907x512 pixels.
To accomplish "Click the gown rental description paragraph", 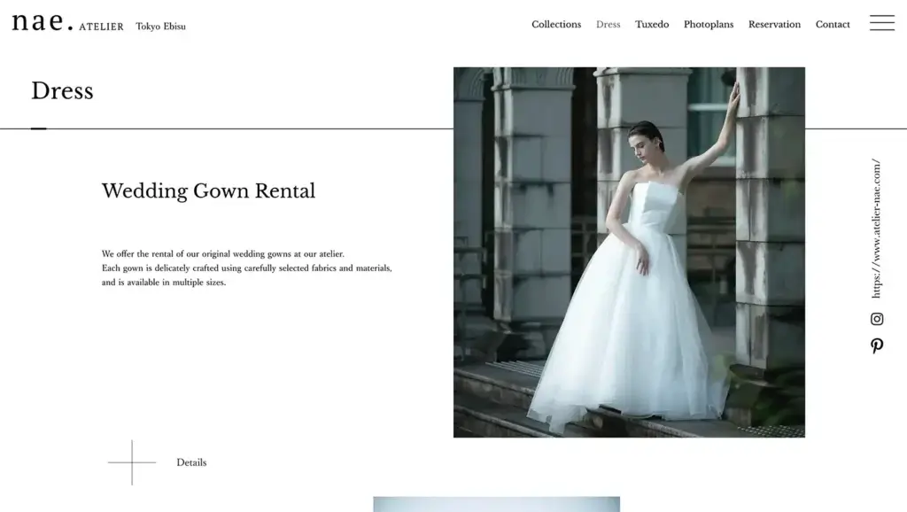I will pos(246,268).
